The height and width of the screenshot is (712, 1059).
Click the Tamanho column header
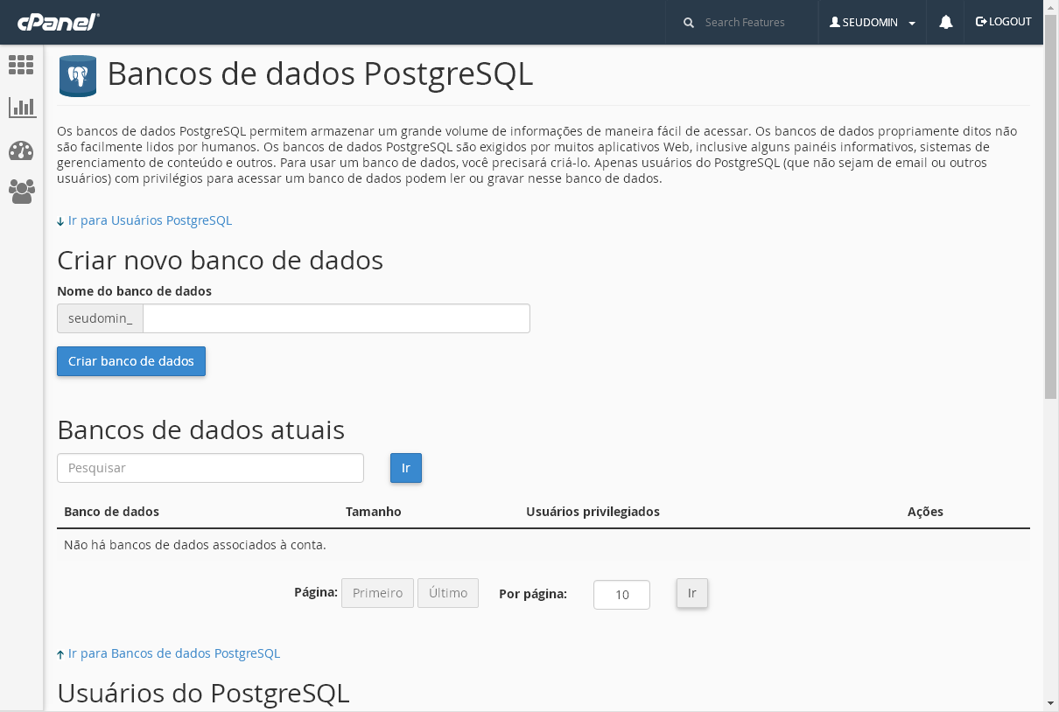coord(374,512)
